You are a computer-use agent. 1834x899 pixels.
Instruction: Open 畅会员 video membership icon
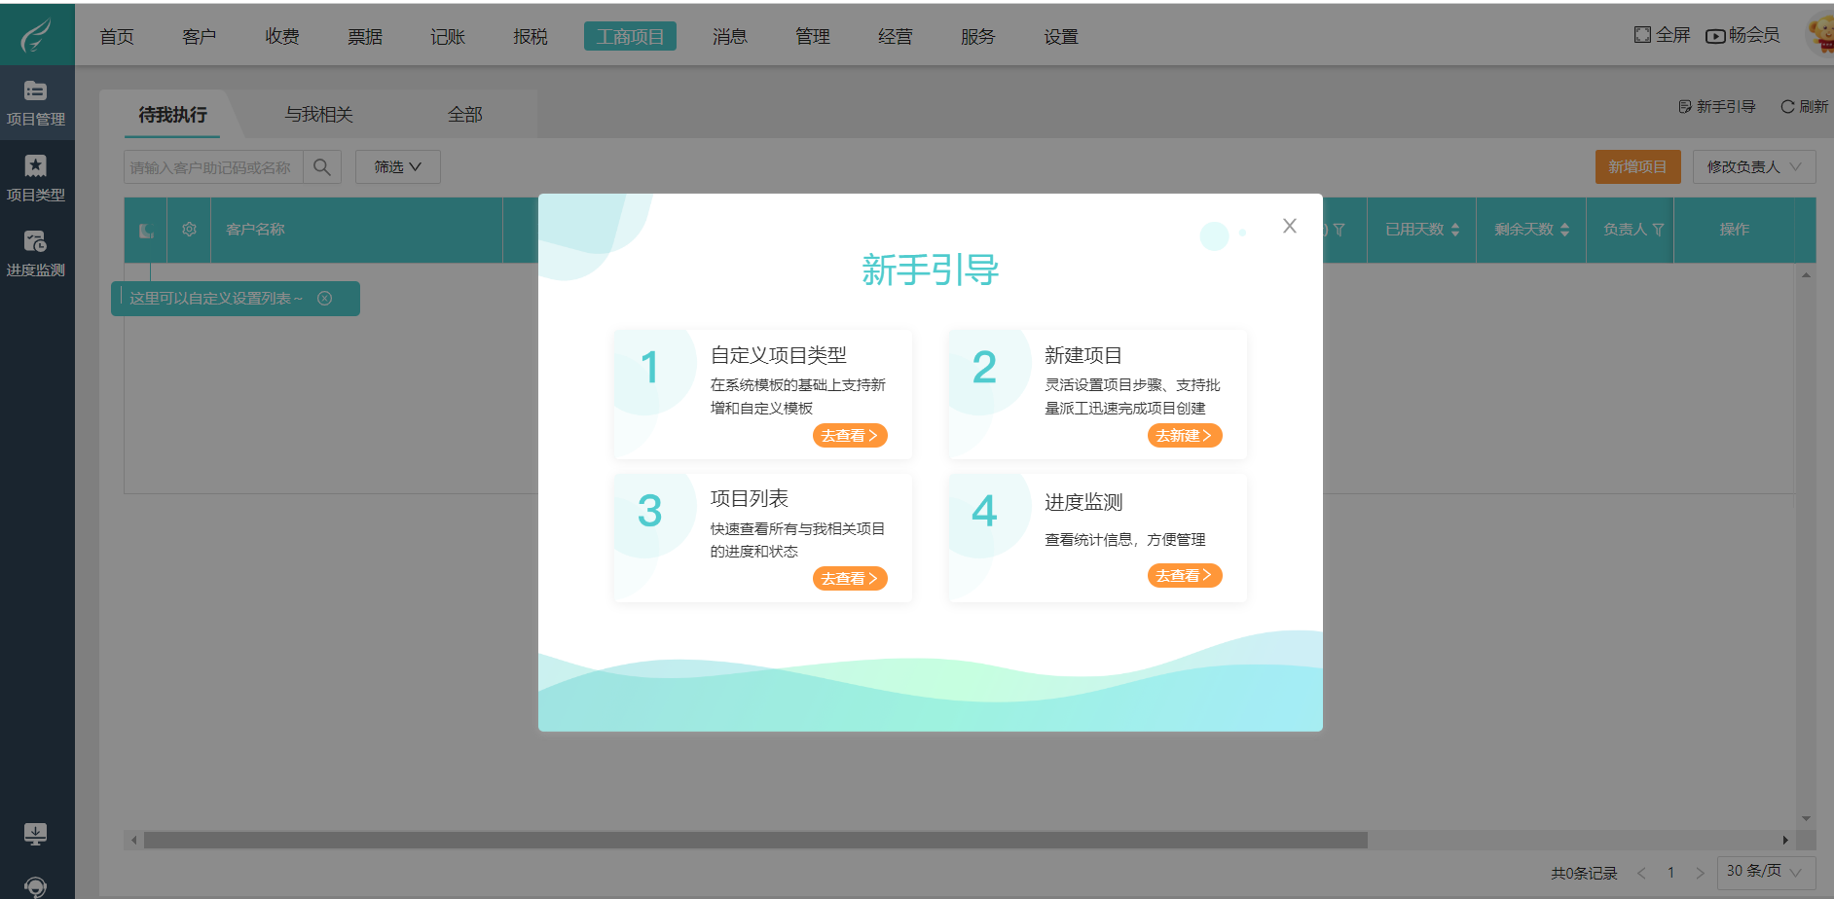pos(1713,35)
